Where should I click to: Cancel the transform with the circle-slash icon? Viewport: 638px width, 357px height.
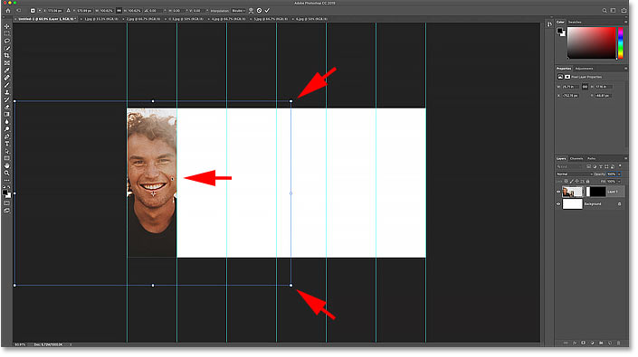259,11
